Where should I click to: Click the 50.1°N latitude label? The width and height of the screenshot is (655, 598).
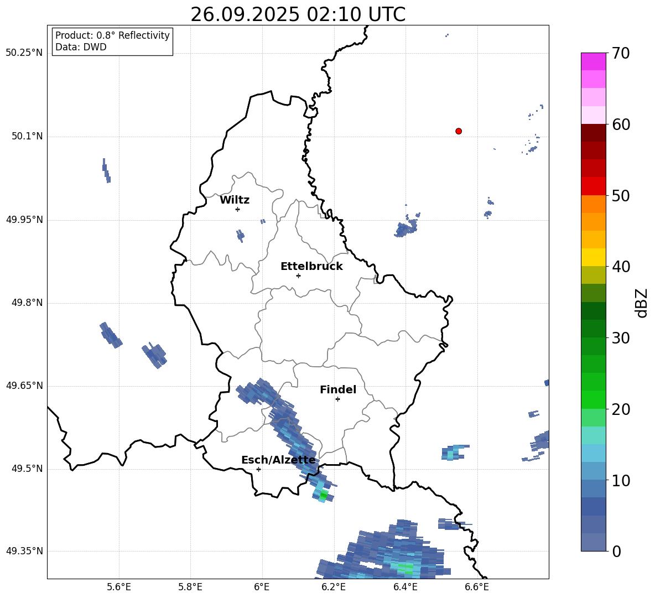pos(27,136)
